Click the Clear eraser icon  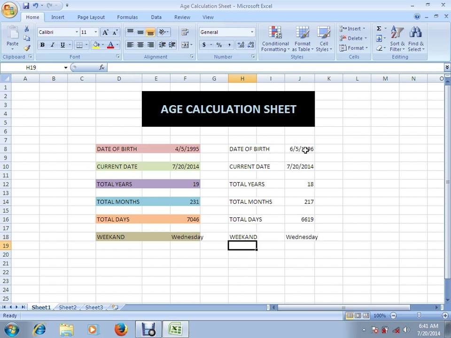379,48
